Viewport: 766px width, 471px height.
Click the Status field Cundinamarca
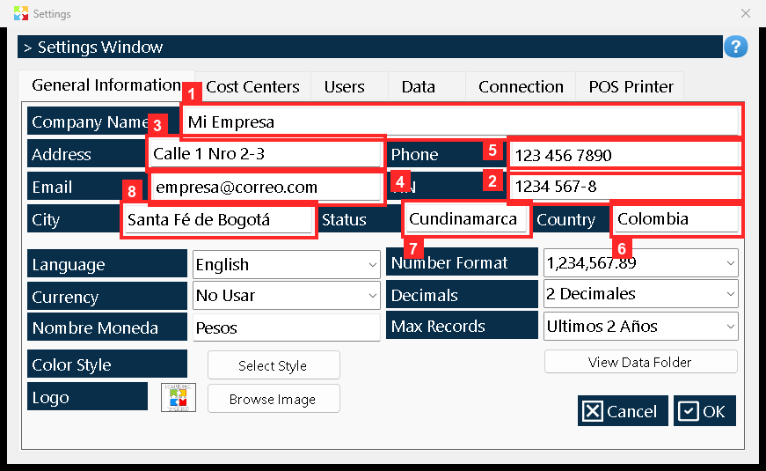coord(466,218)
